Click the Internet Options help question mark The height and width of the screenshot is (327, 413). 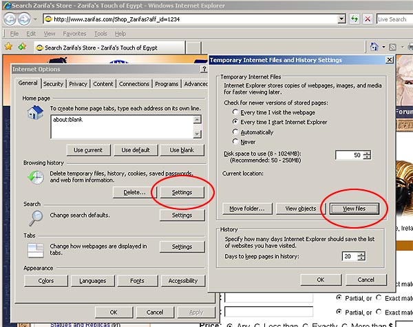click(x=204, y=69)
